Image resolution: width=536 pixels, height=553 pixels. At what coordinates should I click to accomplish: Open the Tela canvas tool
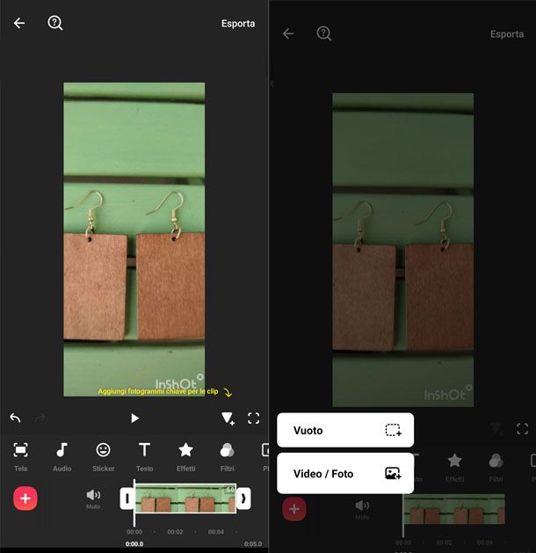(x=20, y=456)
